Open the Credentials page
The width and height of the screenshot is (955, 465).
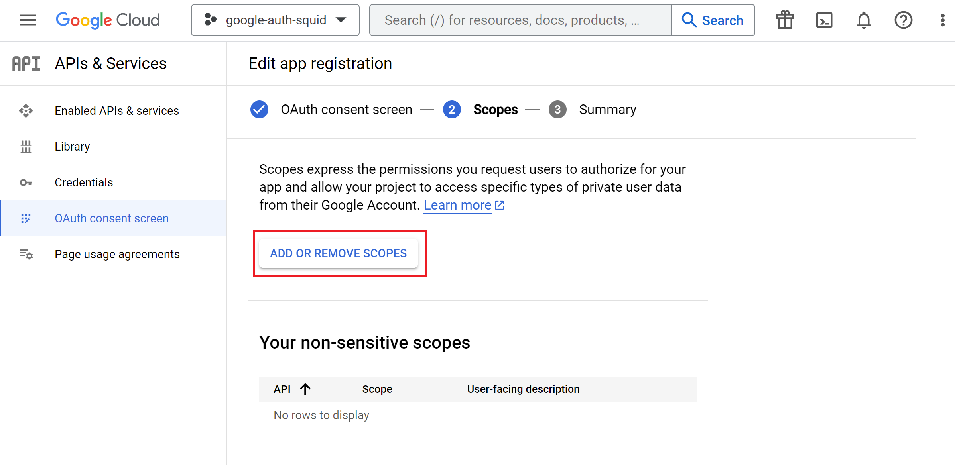84,182
